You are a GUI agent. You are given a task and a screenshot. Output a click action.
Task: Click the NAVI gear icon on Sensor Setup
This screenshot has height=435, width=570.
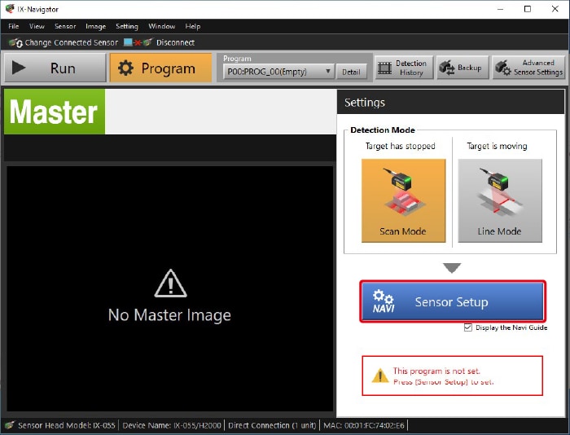coord(384,301)
